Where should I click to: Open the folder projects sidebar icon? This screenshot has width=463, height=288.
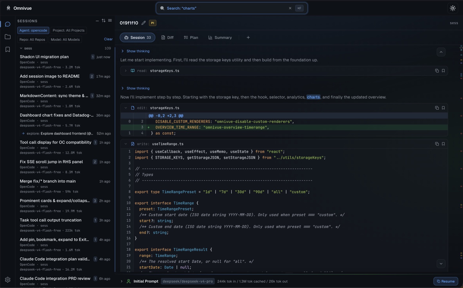[x=8, y=37]
